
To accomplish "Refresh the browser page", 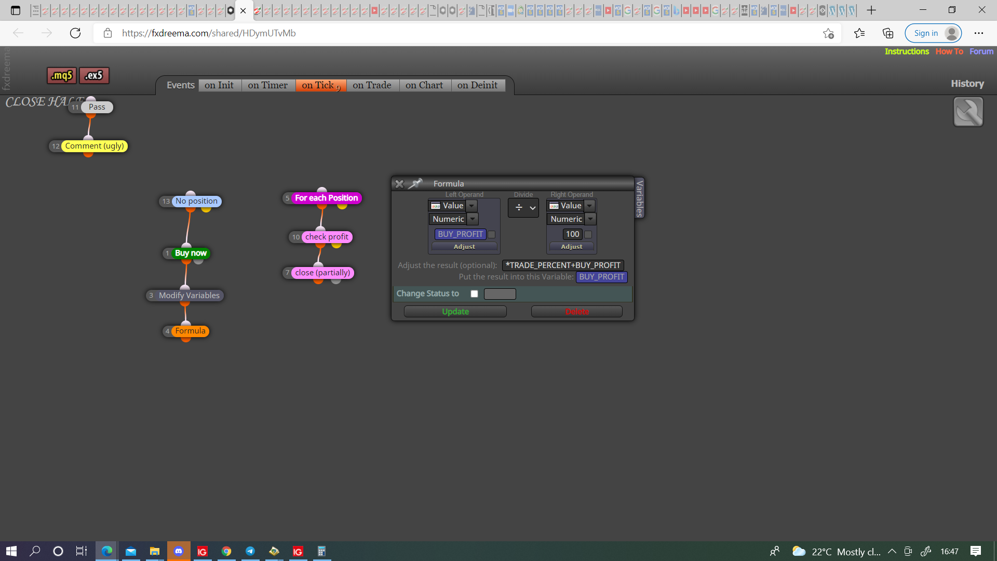I will (75, 33).
